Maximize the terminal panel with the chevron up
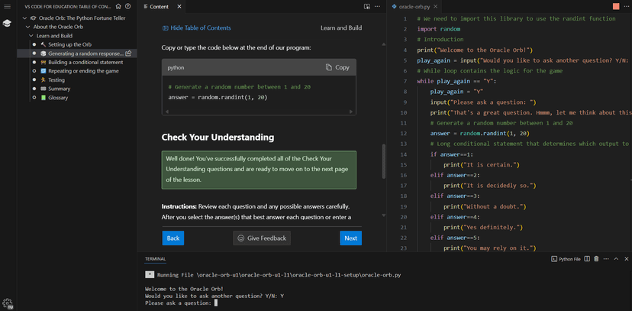Image resolution: width=632 pixels, height=311 pixels. [616, 259]
